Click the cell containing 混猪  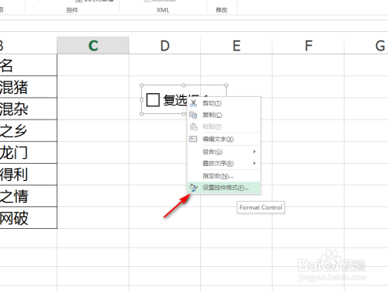pyautogui.click(x=28, y=87)
